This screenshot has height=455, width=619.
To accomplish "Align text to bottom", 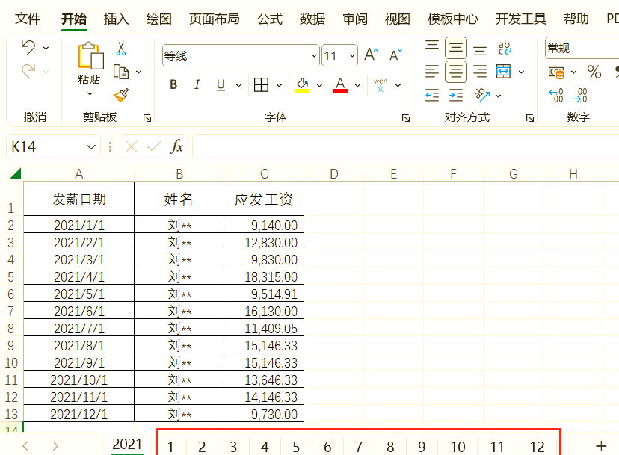I will pos(480,51).
